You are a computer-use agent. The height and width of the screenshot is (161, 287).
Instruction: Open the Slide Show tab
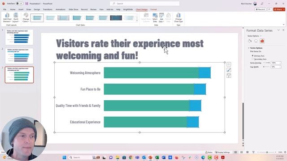74,9
